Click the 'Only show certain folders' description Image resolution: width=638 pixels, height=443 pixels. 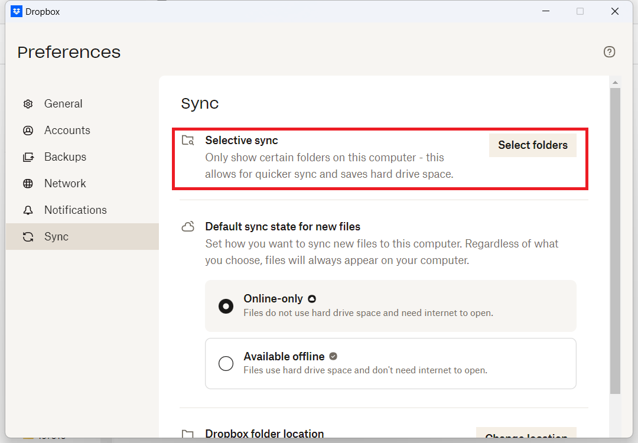pos(329,165)
